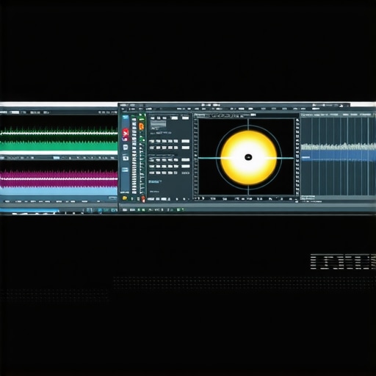Click the white document icon under the red icon

(x=126, y=148)
